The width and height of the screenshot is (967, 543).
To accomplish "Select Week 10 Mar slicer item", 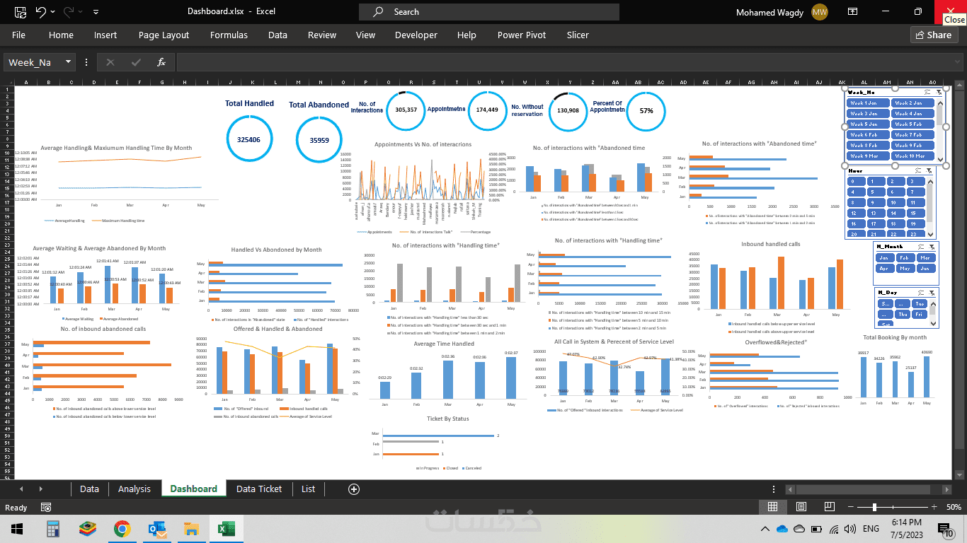I will point(912,156).
